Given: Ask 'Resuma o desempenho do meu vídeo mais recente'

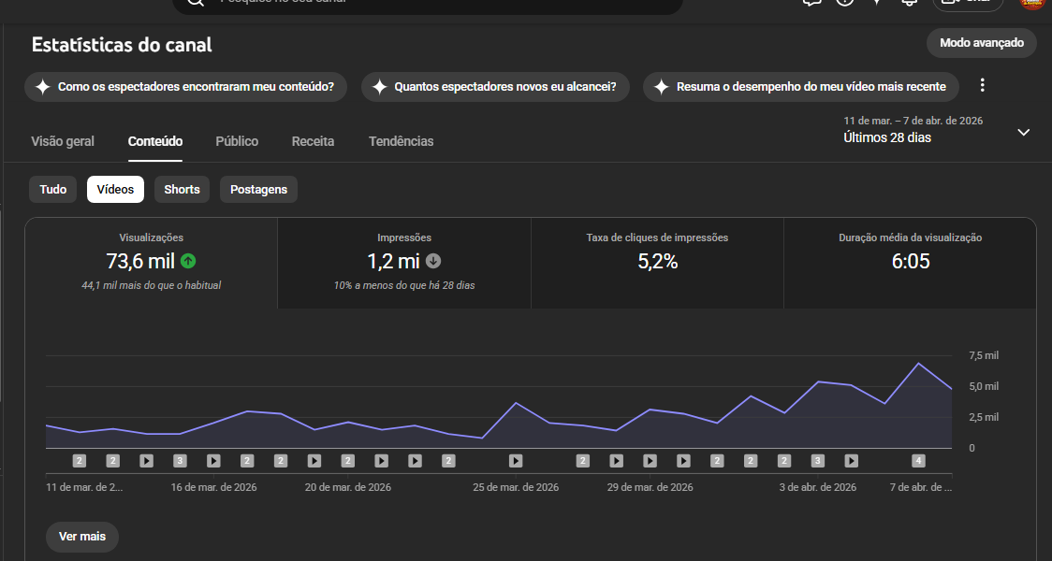Looking at the screenshot, I should coord(800,87).
